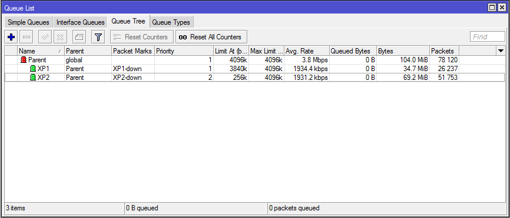This screenshot has height=218, width=510.
Task: Click the Reset Counters button
Action: pos(142,37)
